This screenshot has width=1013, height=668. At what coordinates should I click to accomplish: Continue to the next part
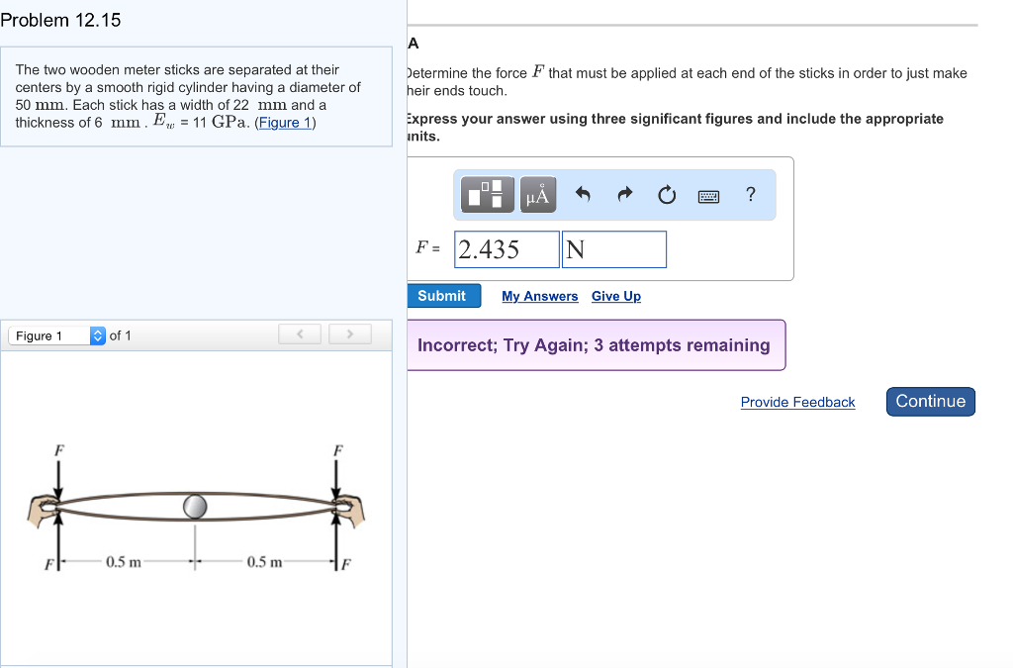point(930,401)
